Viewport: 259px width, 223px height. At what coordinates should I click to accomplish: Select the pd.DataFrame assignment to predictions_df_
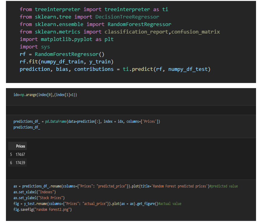click(x=87, y=122)
